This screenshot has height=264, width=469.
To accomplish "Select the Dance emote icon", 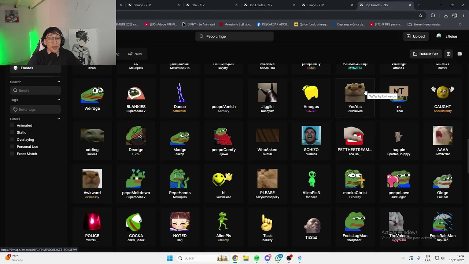I will click(x=180, y=92).
